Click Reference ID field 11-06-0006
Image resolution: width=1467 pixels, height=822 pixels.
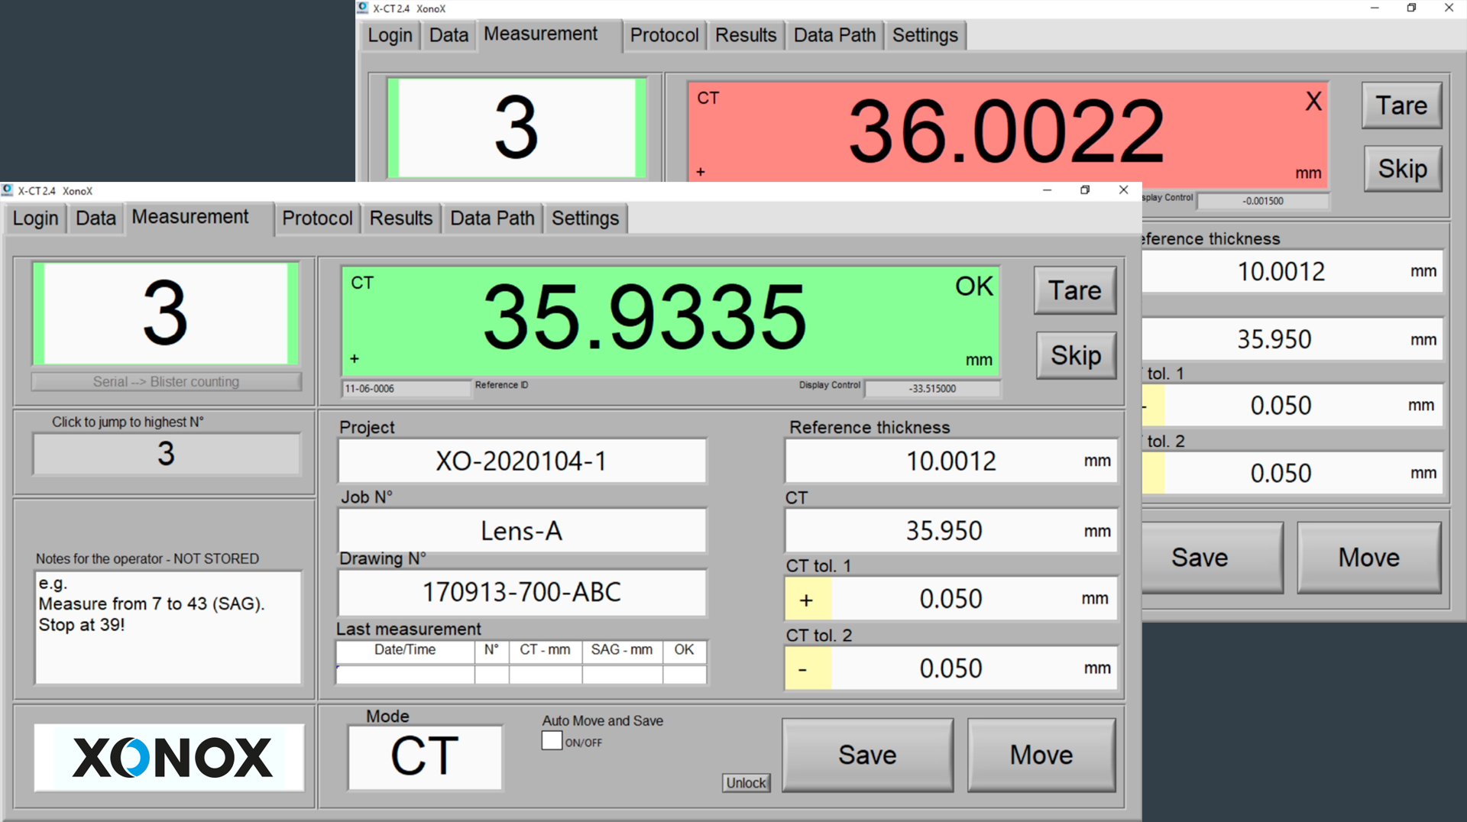click(406, 389)
